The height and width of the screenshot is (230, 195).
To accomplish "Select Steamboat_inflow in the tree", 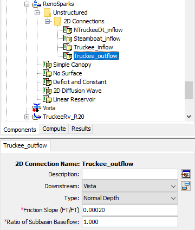I will pos(97,39).
